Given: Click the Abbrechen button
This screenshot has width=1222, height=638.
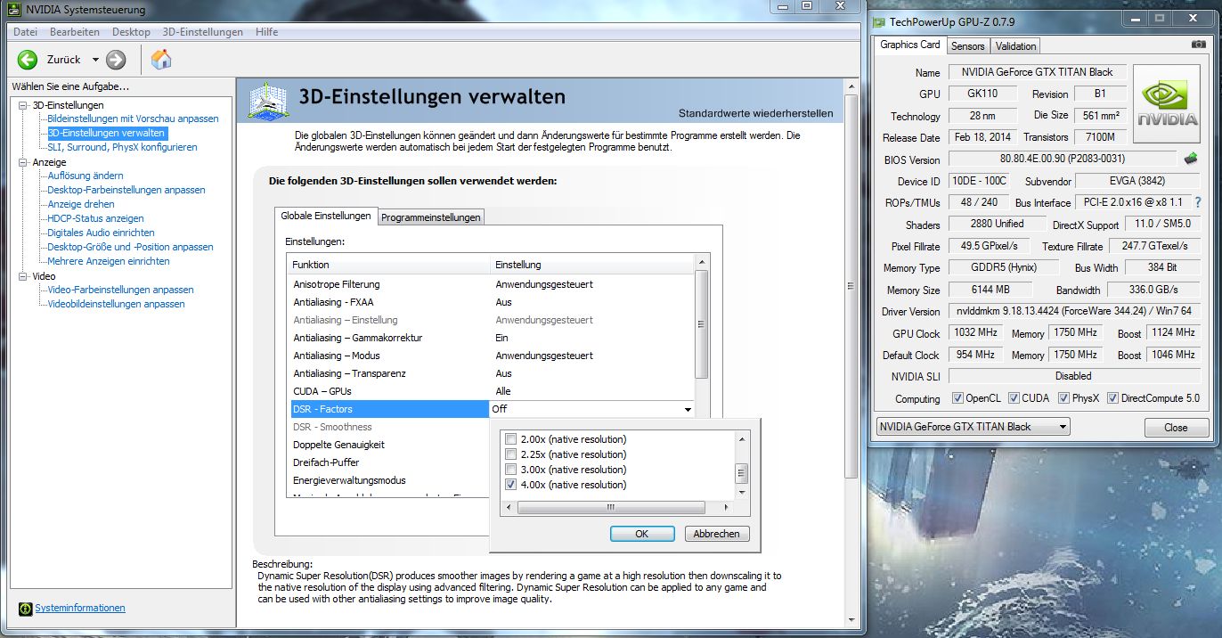Looking at the screenshot, I should tap(717, 534).
